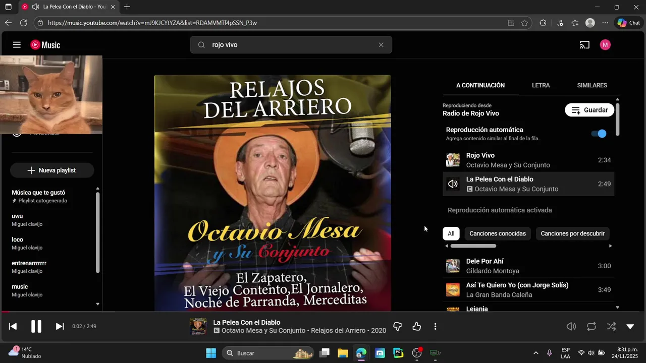The image size is (646, 363).
Task: Play Rojo Vivo from the queue
Action: point(528,160)
